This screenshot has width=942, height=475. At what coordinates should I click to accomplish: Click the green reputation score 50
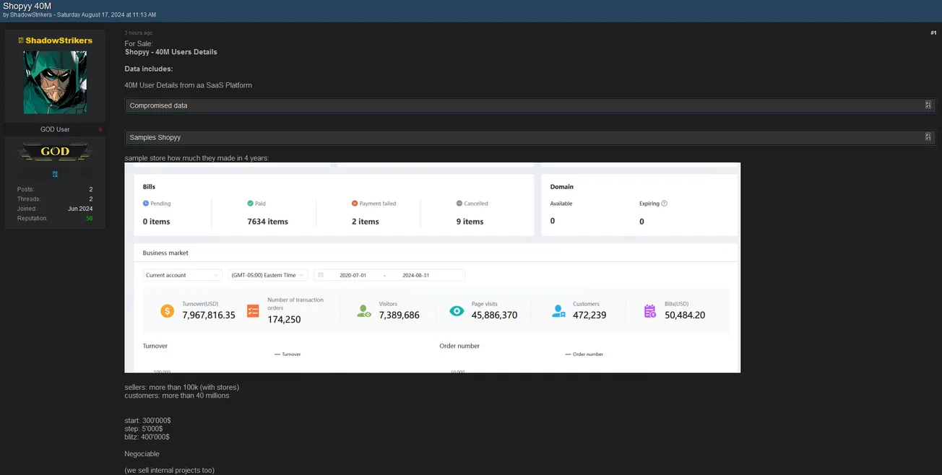[89, 218]
